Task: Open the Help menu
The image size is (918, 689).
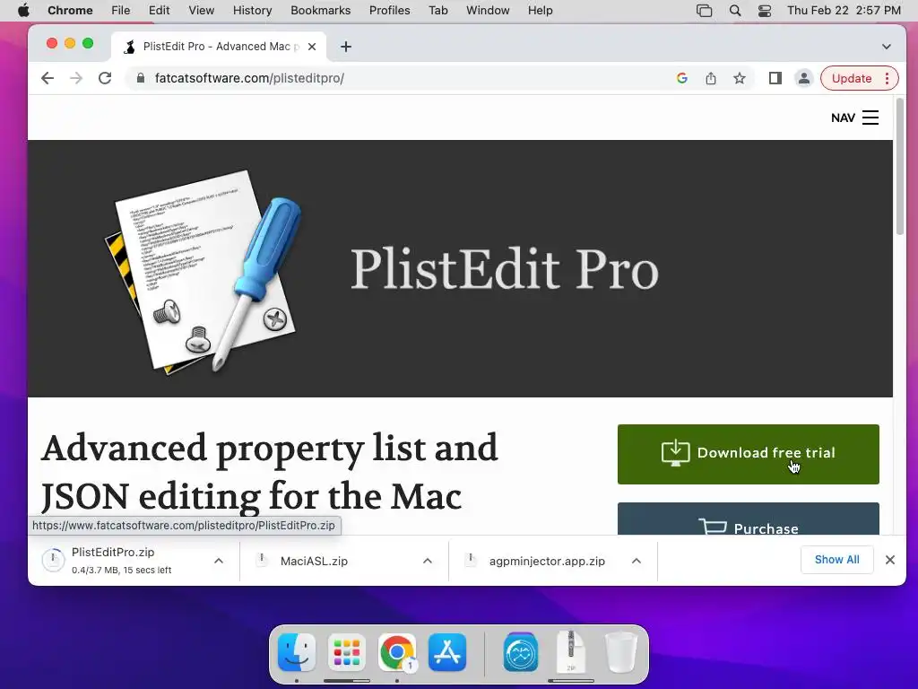Action: (x=540, y=11)
